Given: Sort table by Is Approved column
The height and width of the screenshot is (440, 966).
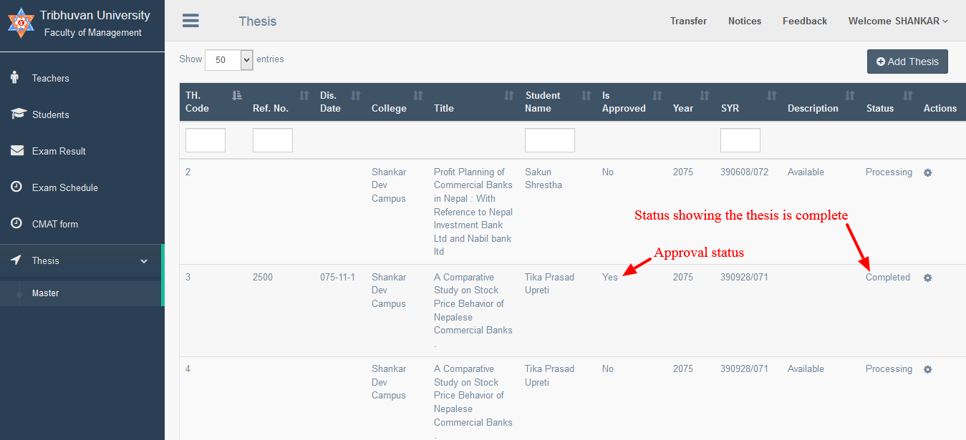Looking at the screenshot, I should [629, 102].
